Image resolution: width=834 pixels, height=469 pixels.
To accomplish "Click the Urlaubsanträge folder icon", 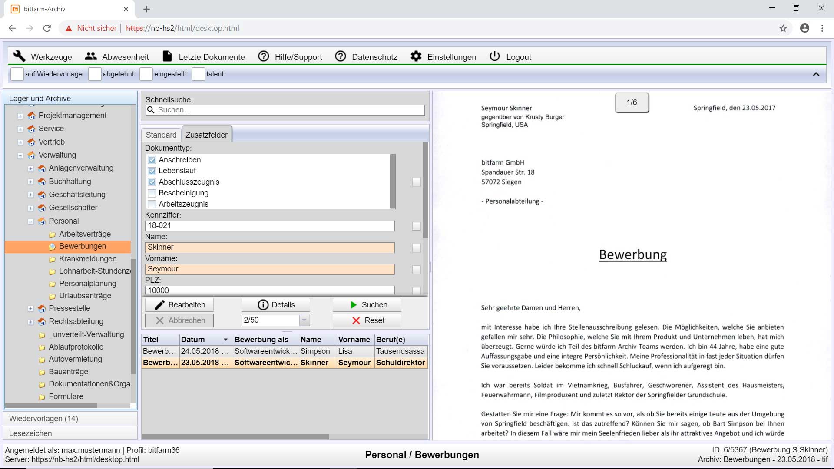I will pos(52,296).
